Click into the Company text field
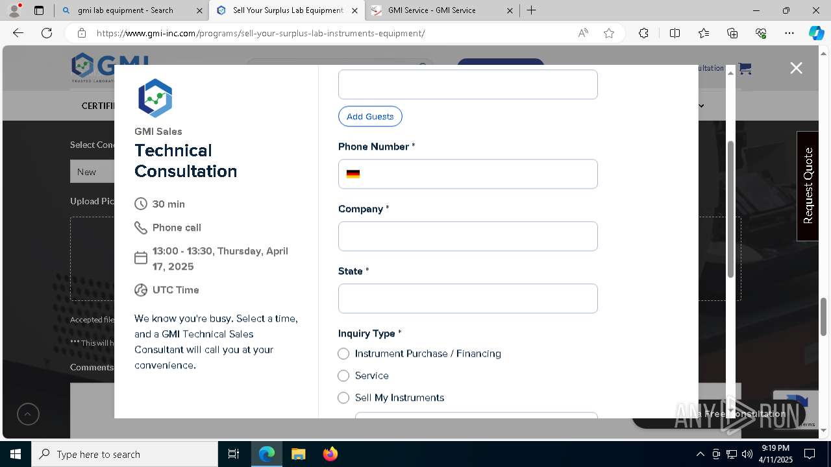This screenshot has width=831, height=467. tap(468, 236)
